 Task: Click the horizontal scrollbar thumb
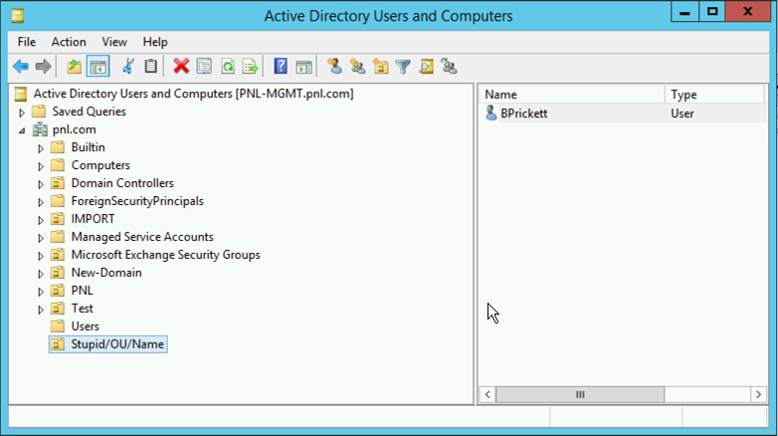[x=580, y=395]
